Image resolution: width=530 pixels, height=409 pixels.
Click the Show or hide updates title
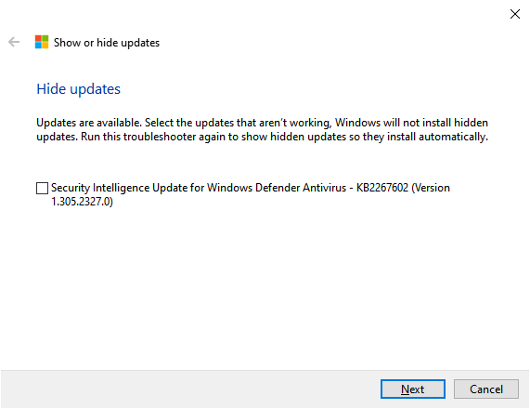pyautogui.click(x=107, y=43)
